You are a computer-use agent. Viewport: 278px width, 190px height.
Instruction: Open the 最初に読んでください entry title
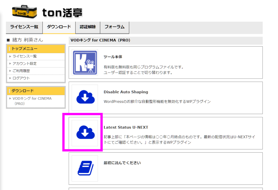tap(122, 163)
